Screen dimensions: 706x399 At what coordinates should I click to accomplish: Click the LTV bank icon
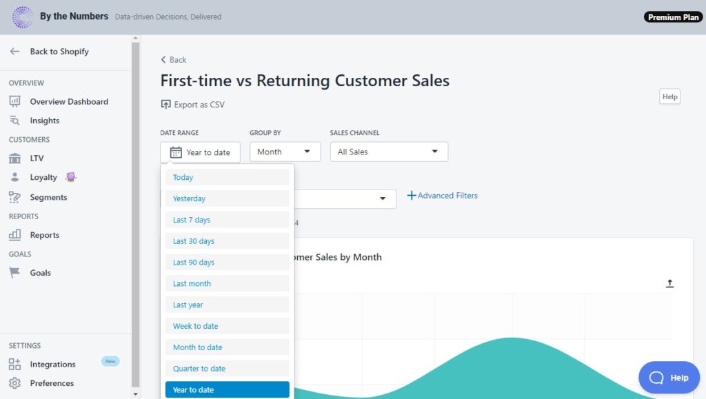(14, 158)
